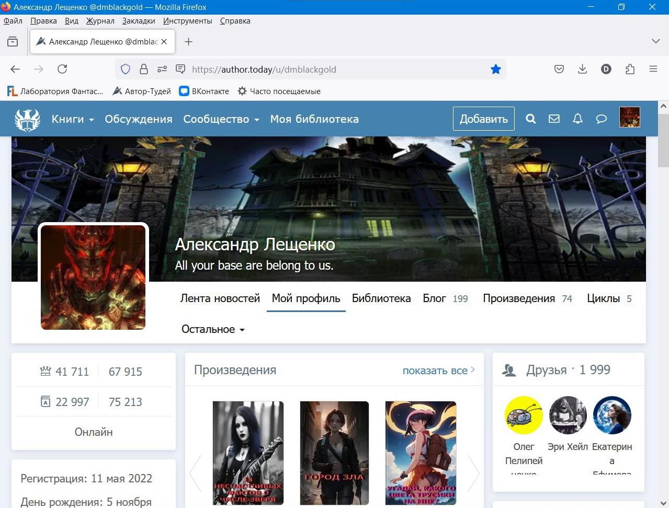
Task: Expand the Книги dropdown menu
Action: coord(72,119)
